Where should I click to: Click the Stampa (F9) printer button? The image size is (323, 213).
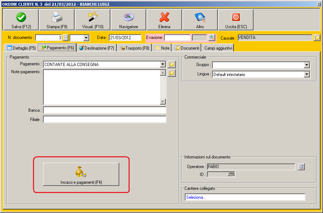(x=57, y=20)
